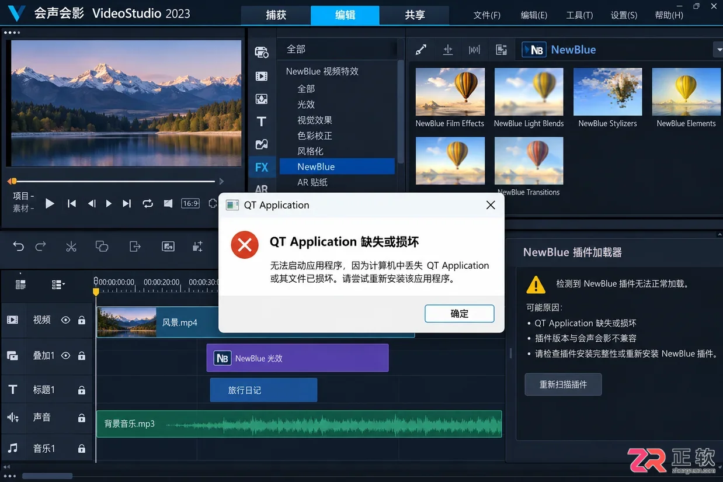This screenshot has width=723, height=482.
Task: Open the 16:9 aspect ratio dropdown
Action: (190, 203)
